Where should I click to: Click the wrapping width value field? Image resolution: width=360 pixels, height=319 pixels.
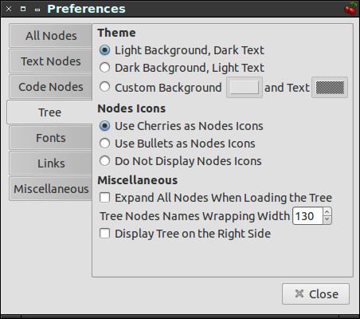point(307,216)
